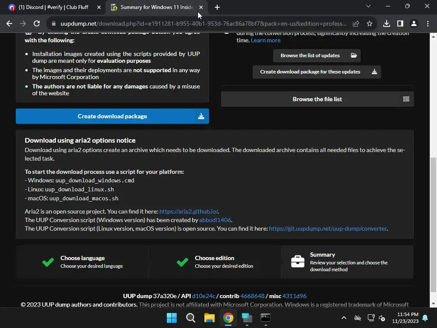The width and height of the screenshot is (437, 328).
Task: Click scrollbar up arrow
Action: click(x=434, y=37)
